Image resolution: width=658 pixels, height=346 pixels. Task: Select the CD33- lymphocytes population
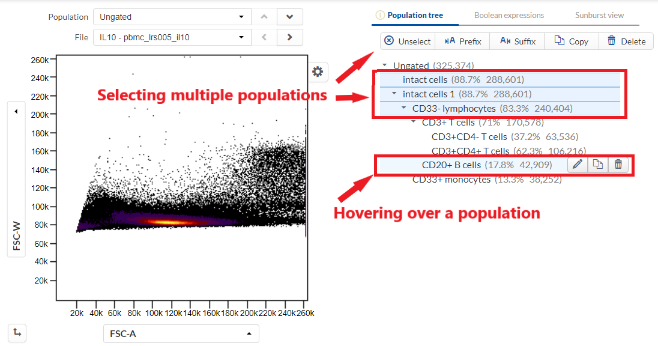(x=500, y=108)
